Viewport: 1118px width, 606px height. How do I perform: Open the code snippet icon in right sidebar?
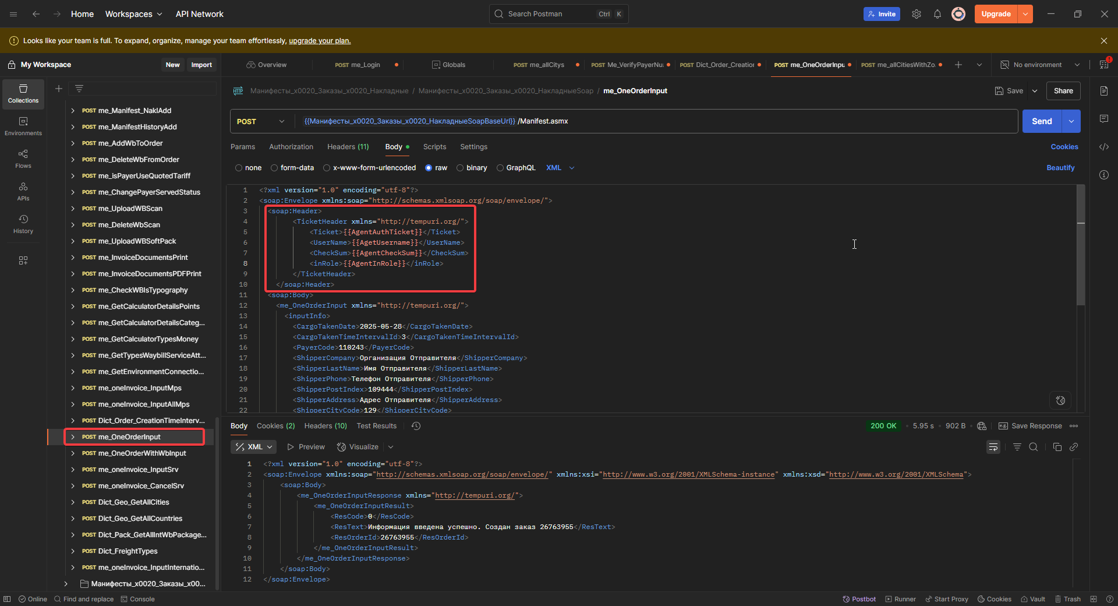coord(1104,147)
